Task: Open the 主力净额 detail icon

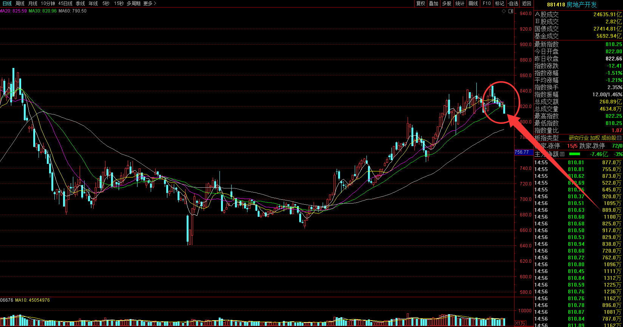Action: coord(562,154)
